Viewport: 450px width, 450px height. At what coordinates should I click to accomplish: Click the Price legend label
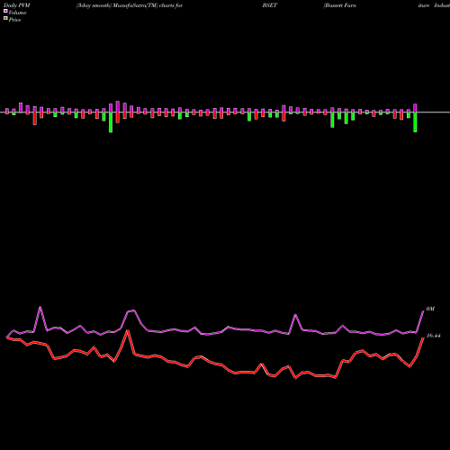tap(14, 20)
